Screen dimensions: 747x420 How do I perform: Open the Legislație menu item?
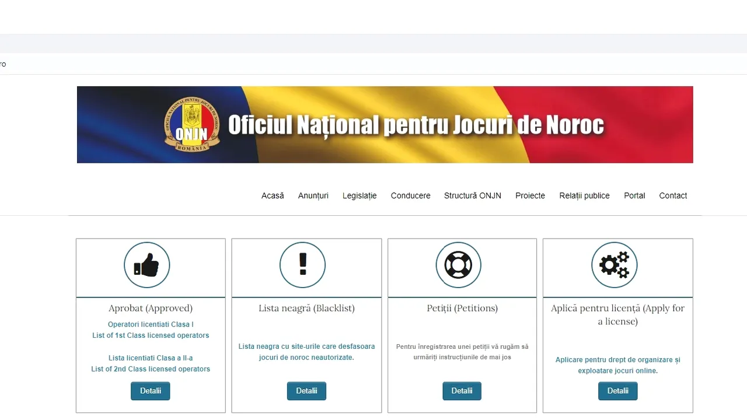359,195
